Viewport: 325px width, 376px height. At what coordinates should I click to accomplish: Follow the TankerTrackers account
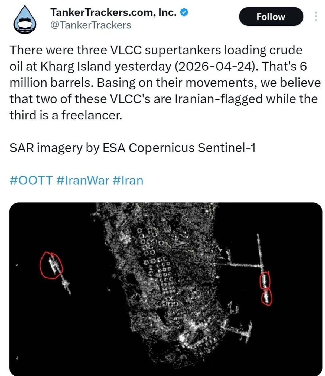pos(271,17)
